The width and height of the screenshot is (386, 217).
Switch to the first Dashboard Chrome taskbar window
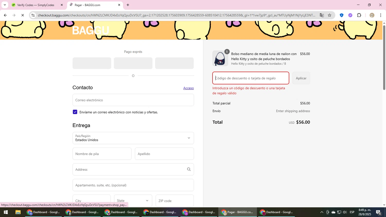tap(43, 212)
